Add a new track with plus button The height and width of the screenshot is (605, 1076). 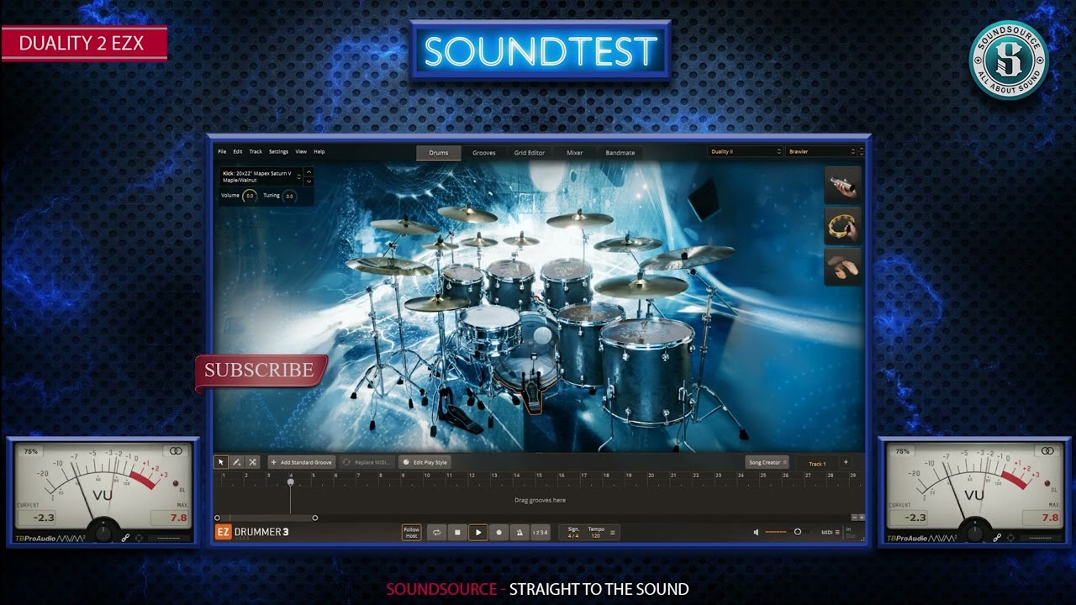click(x=846, y=462)
